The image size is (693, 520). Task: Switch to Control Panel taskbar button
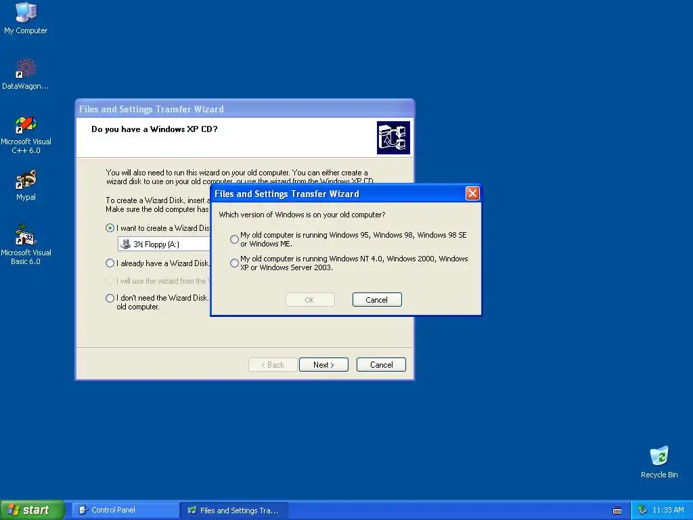coord(125,511)
